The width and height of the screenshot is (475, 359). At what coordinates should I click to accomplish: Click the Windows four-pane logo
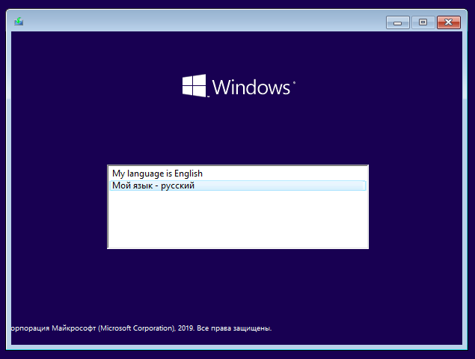194,86
